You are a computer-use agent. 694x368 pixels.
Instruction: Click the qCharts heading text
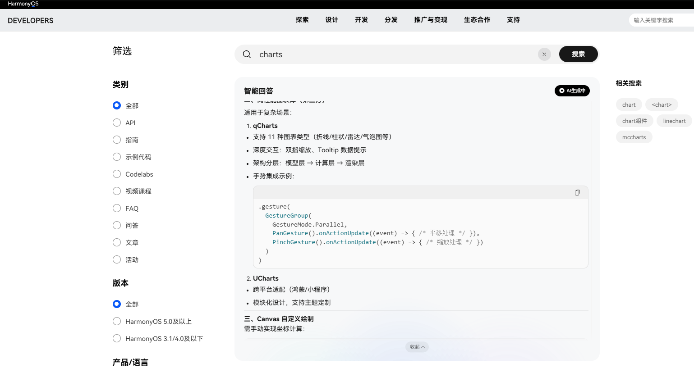(x=265, y=126)
